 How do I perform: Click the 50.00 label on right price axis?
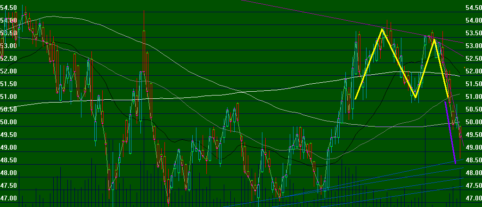[474, 122]
